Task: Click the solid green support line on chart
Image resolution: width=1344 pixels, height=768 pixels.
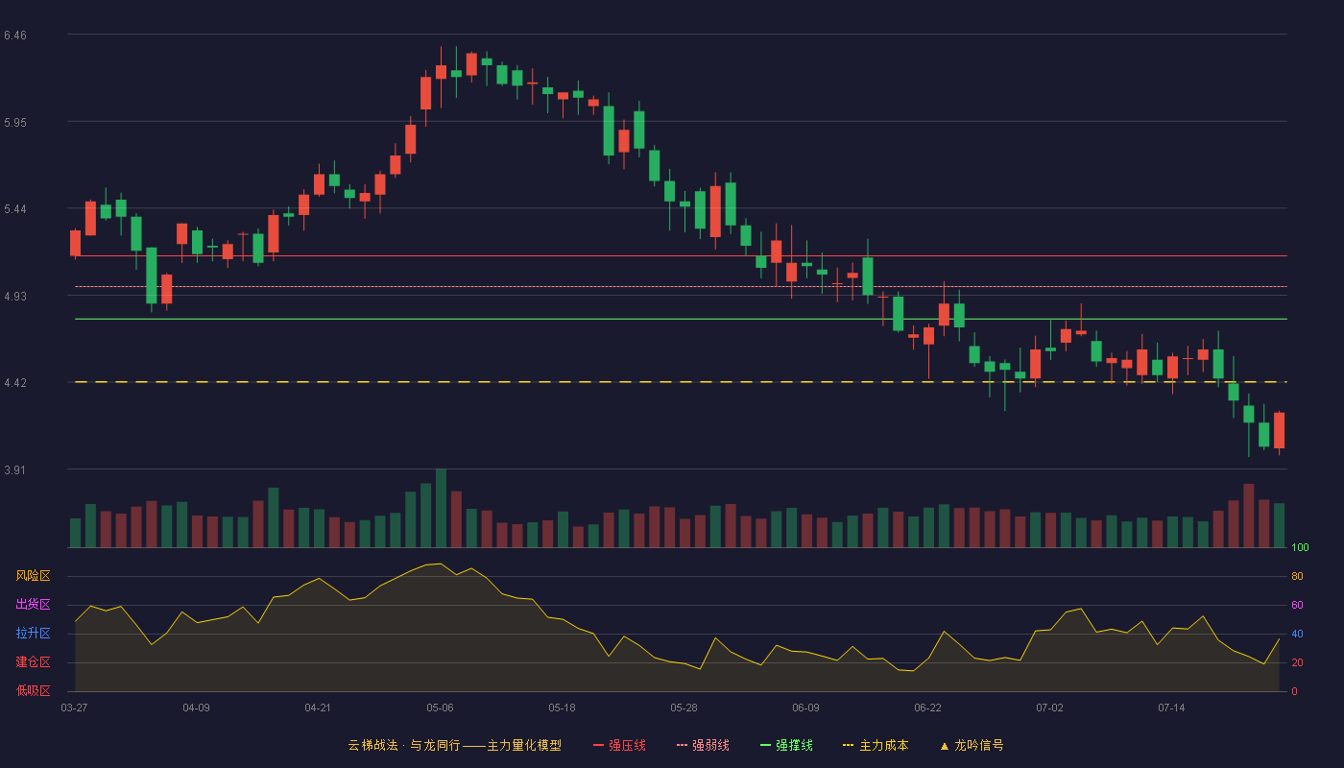Action: pyautogui.click(x=681, y=319)
